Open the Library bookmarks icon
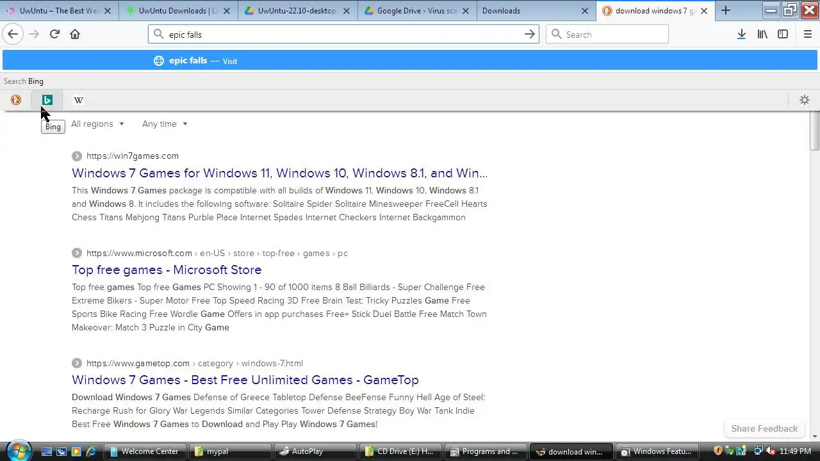Viewport: 820px width, 461px height. [x=762, y=34]
